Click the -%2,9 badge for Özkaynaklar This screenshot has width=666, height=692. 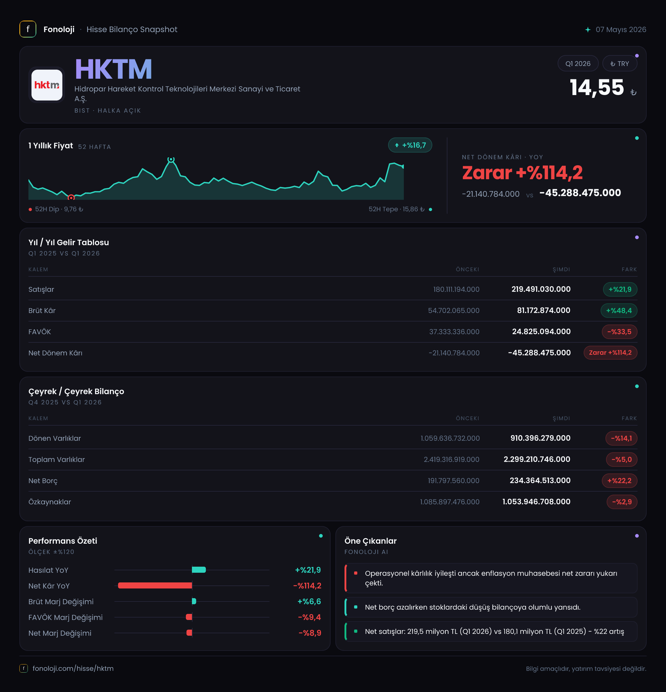pos(622,502)
